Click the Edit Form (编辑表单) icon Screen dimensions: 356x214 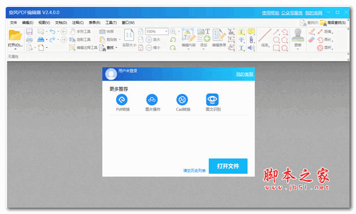pos(219,35)
